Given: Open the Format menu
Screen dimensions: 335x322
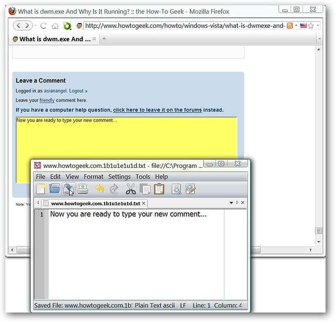Looking at the screenshot, I should pyautogui.click(x=93, y=177).
